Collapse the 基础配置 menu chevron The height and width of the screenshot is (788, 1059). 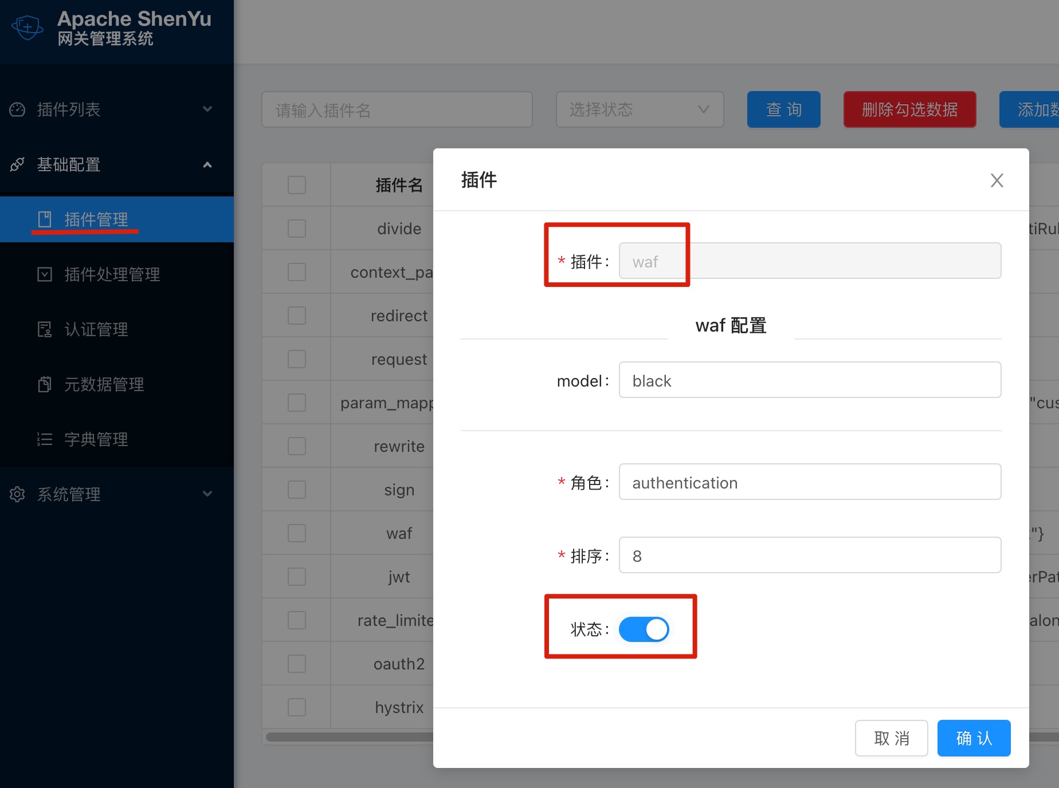(x=207, y=165)
